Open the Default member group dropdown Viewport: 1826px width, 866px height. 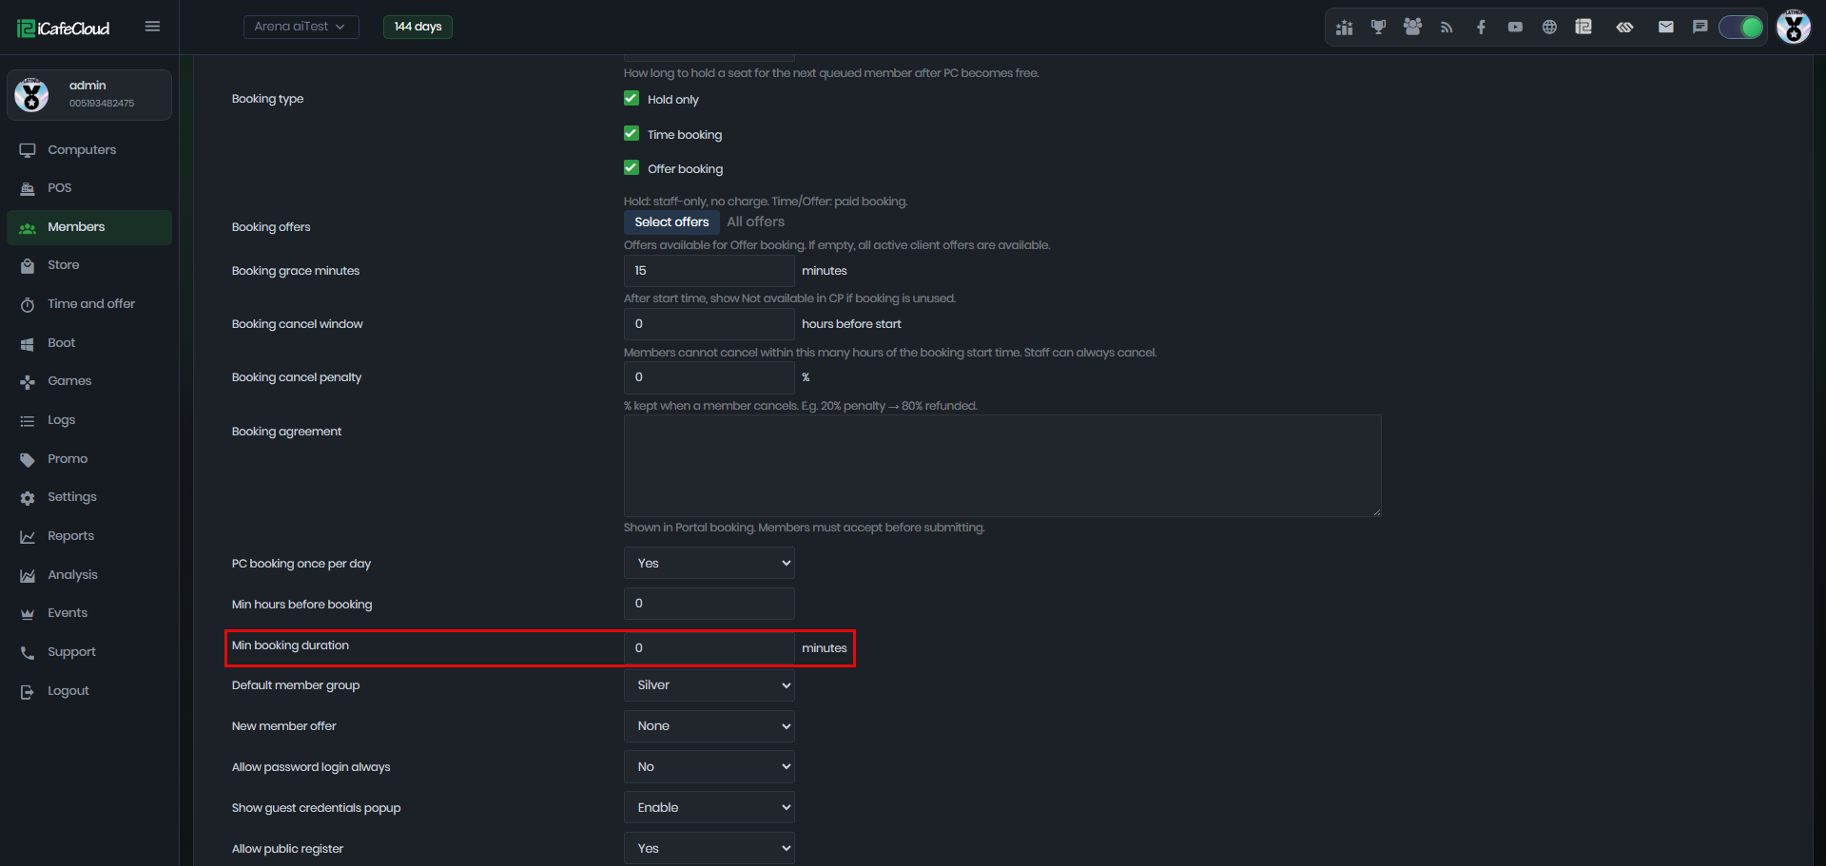pos(709,685)
